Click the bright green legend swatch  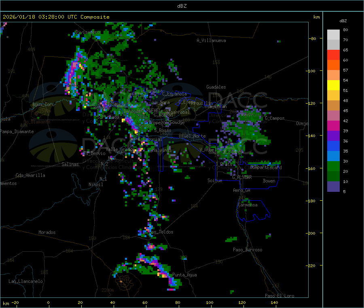333,166
